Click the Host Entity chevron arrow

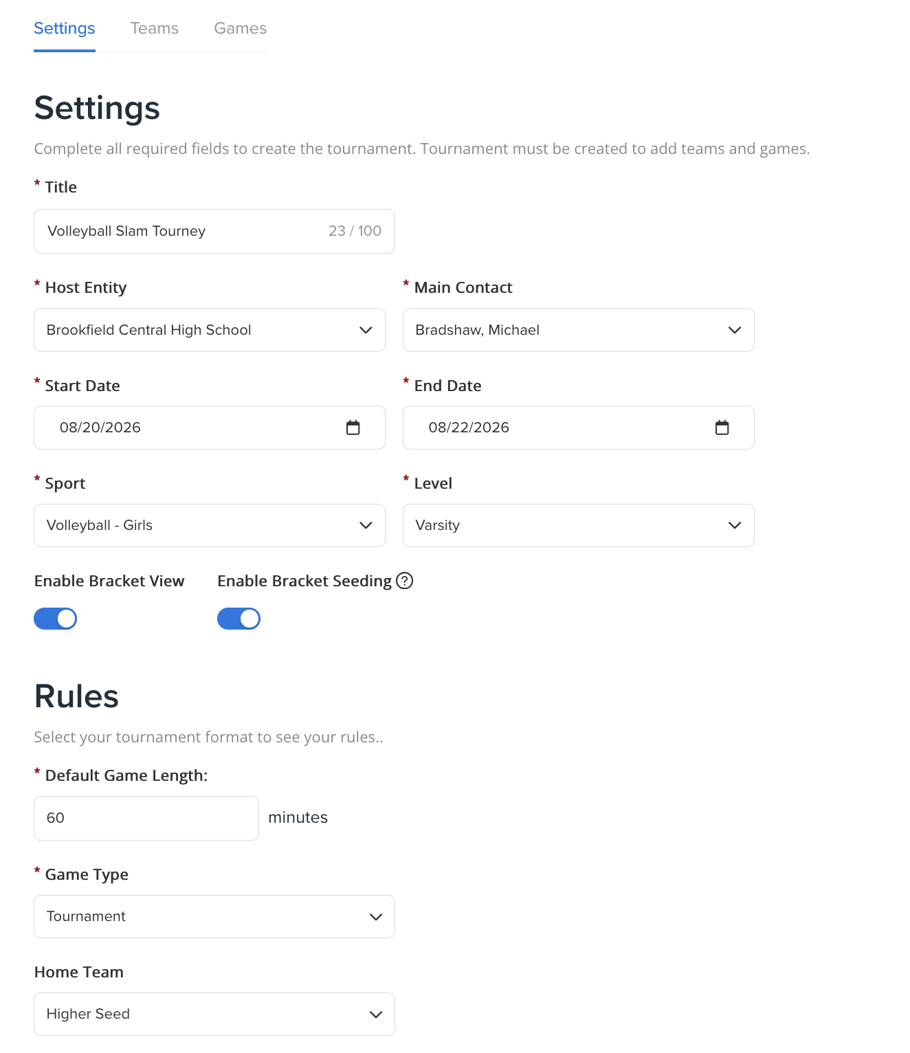point(366,330)
